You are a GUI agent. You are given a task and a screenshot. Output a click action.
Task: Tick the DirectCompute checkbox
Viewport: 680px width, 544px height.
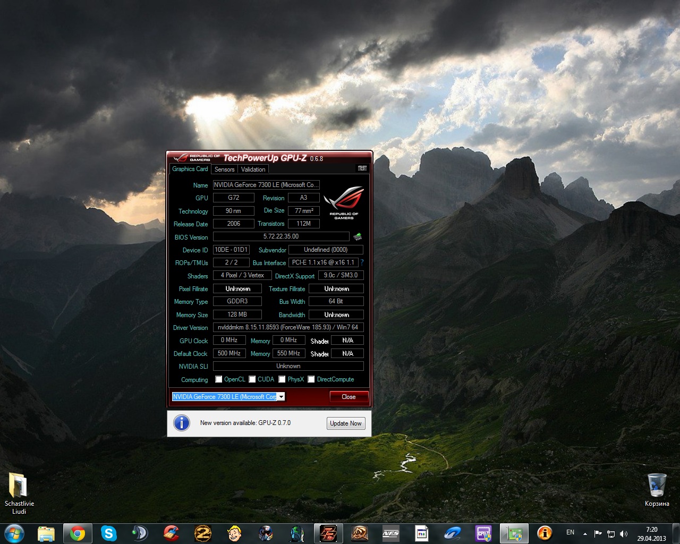tap(311, 379)
